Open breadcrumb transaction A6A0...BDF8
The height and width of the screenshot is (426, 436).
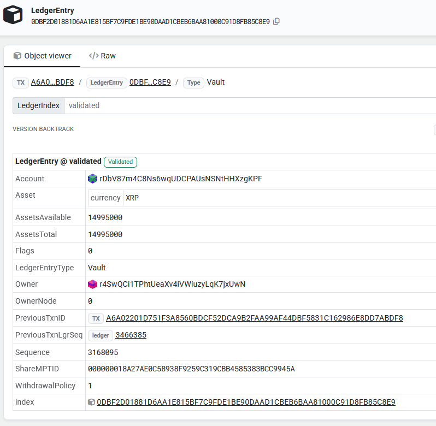pos(52,82)
